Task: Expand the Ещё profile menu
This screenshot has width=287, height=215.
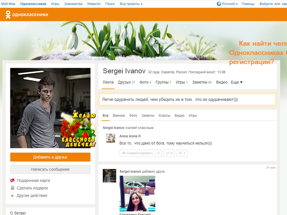Action: tap(236, 82)
